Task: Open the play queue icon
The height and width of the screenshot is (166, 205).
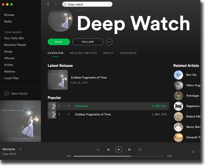Action: pyautogui.click(x=193, y=151)
